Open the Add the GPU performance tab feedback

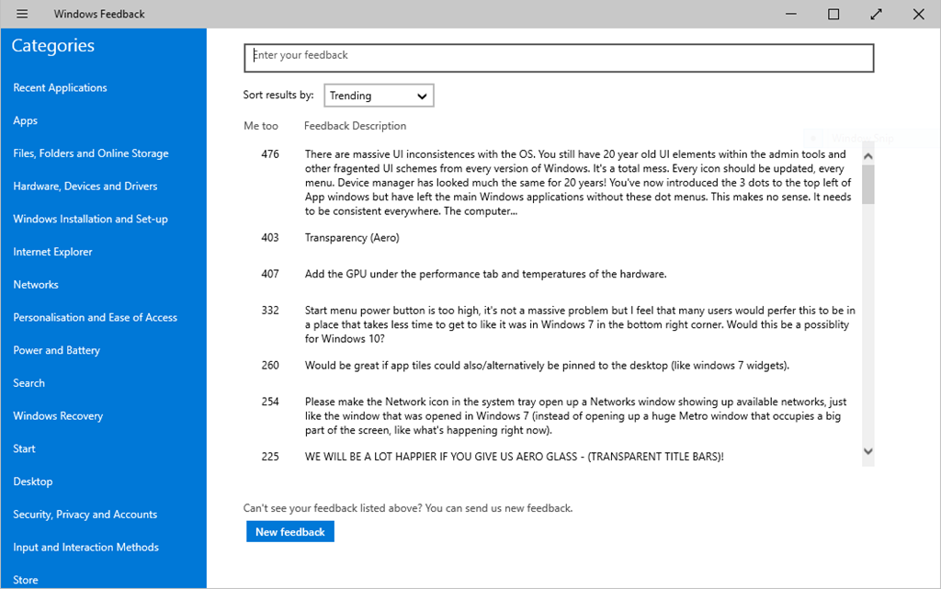(485, 274)
